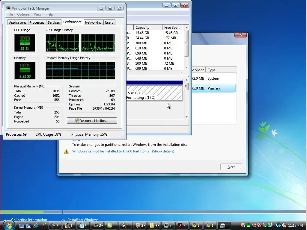This screenshot has width=307, height=230.
Task: Click the Show details link
Action: tap(163, 151)
